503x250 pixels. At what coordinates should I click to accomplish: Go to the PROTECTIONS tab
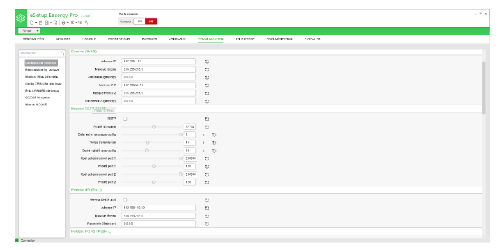tap(119, 39)
